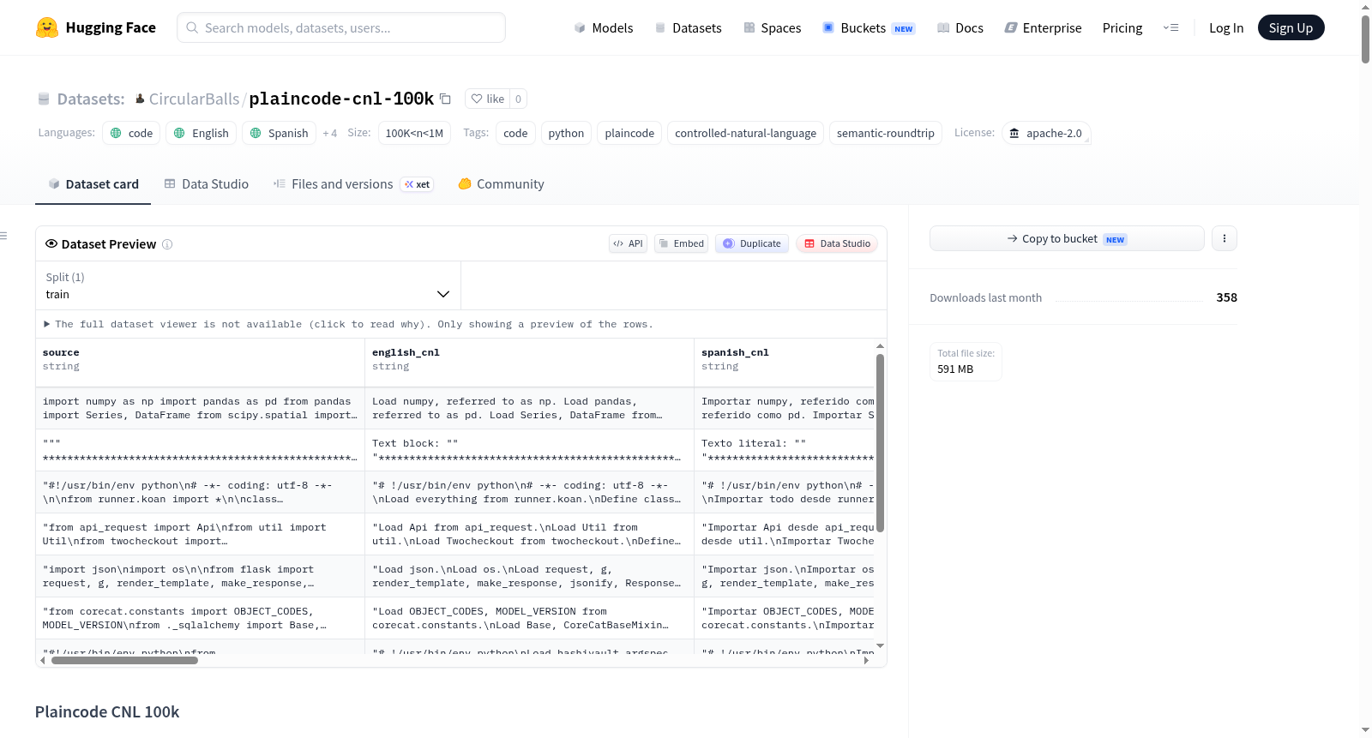Screen dimensions: 1372x738
Task: Click the apache-2.0 license tag
Action: pos(1046,133)
